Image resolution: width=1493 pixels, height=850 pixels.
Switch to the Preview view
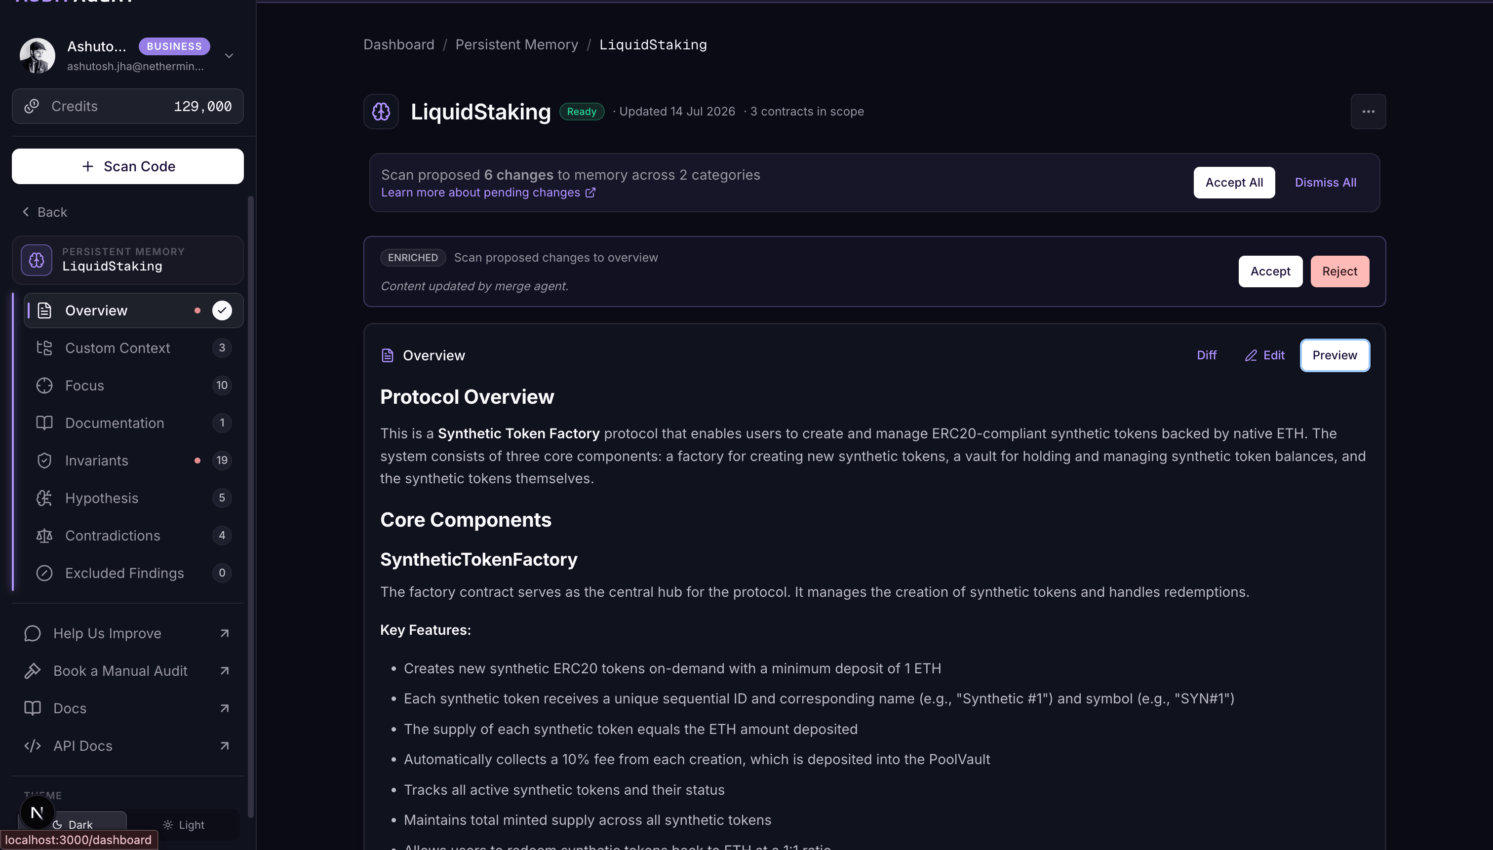[x=1335, y=355]
